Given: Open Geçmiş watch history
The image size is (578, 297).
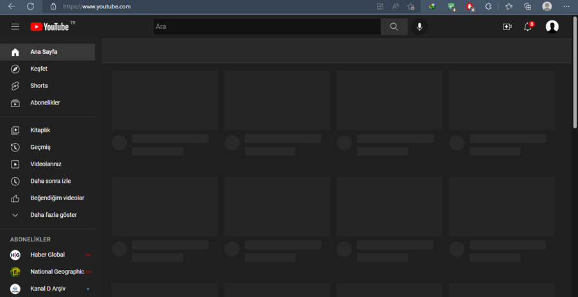Looking at the screenshot, I should pos(47,147).
